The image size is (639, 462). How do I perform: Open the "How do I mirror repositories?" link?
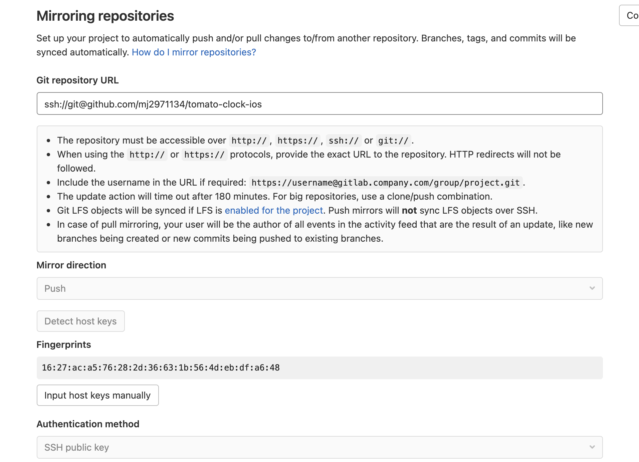tap(194, 52)
